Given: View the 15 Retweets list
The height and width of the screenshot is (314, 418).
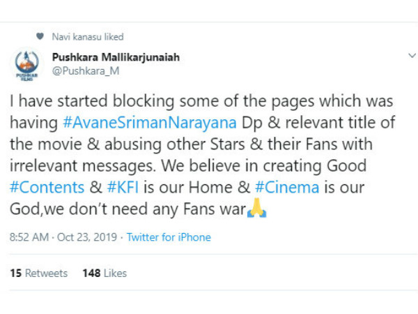Looking at the screenshot, I should click(x=39, y=273).
